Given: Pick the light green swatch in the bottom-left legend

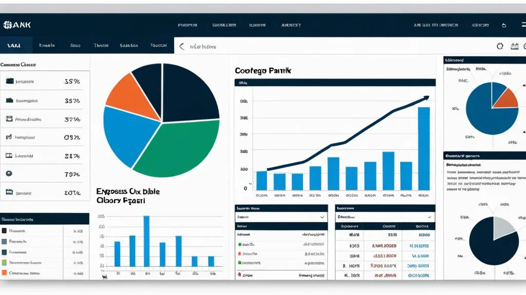Looking at the screenshot, I should [4, 262].
